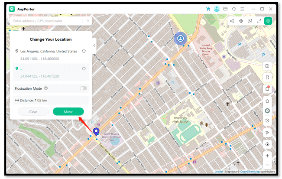This screenshot has width=282, height=179.
Task: Zoom in the map with plus button
Action: tap(267, 156)
